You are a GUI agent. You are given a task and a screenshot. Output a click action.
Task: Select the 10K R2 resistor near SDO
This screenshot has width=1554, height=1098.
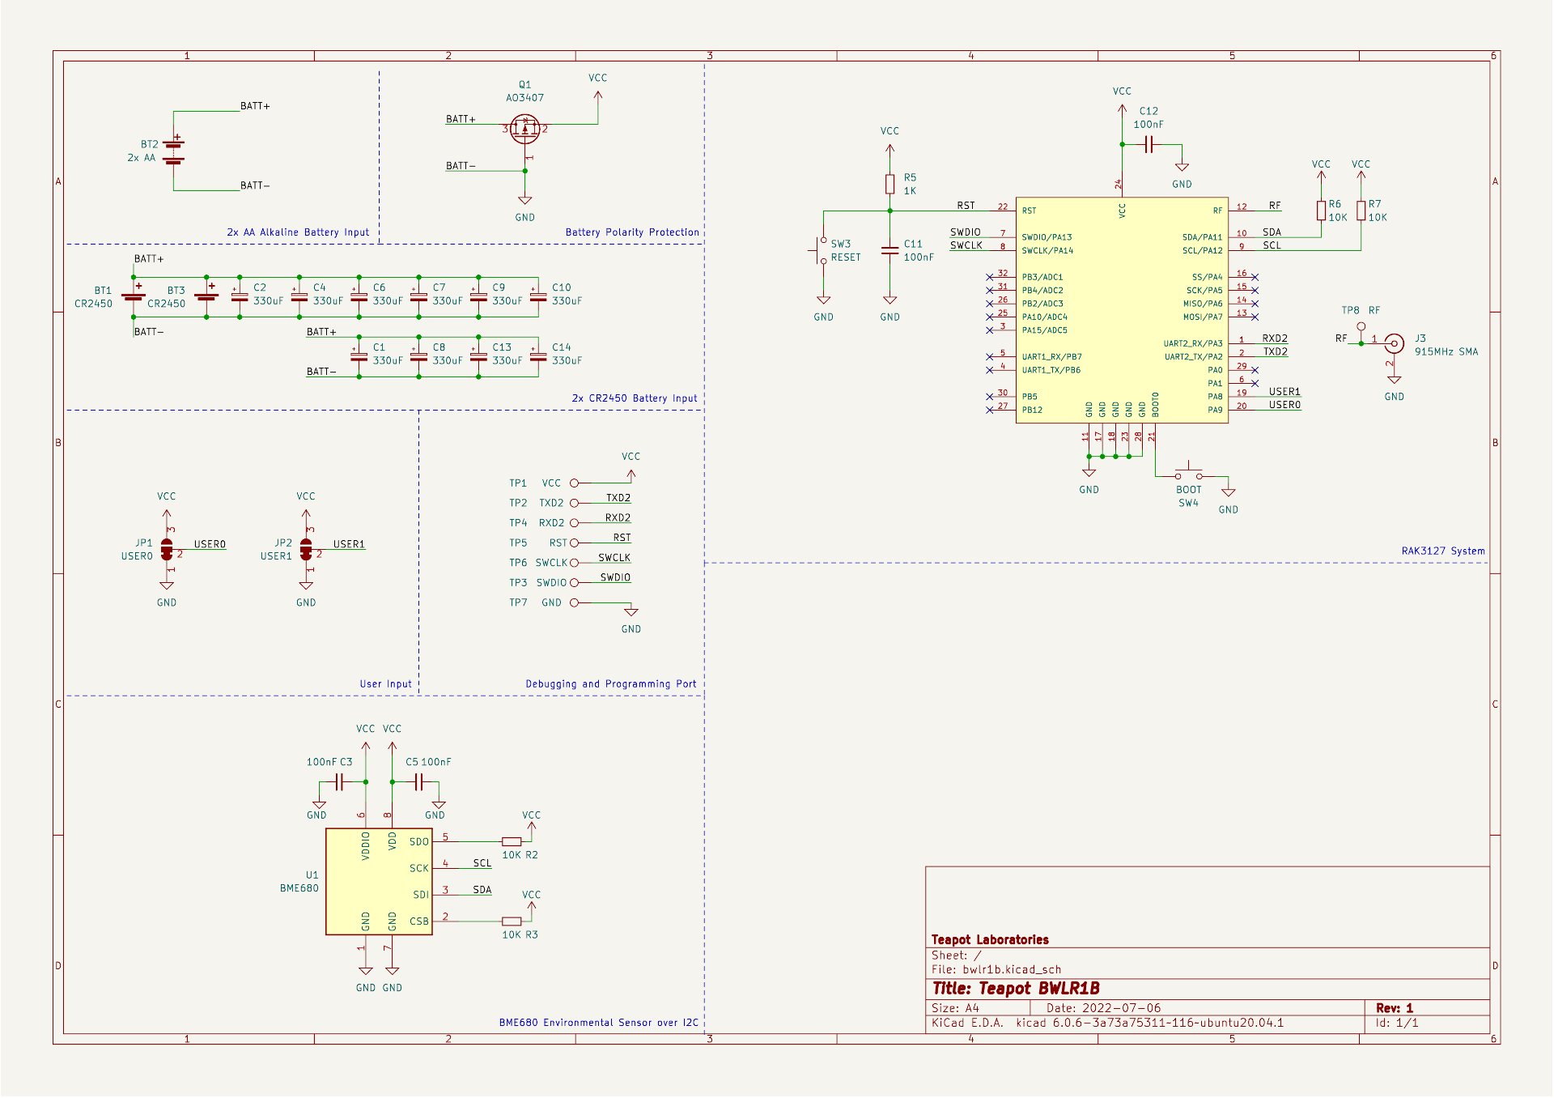tap(511, 842)
